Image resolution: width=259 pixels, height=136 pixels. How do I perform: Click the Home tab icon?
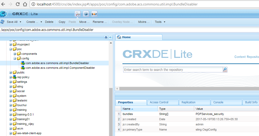coord(119,37)
